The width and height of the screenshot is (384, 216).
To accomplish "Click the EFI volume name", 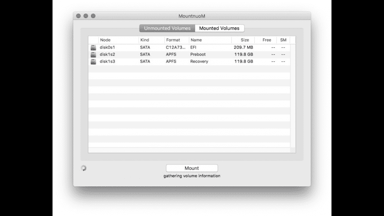I will point(193,48).
